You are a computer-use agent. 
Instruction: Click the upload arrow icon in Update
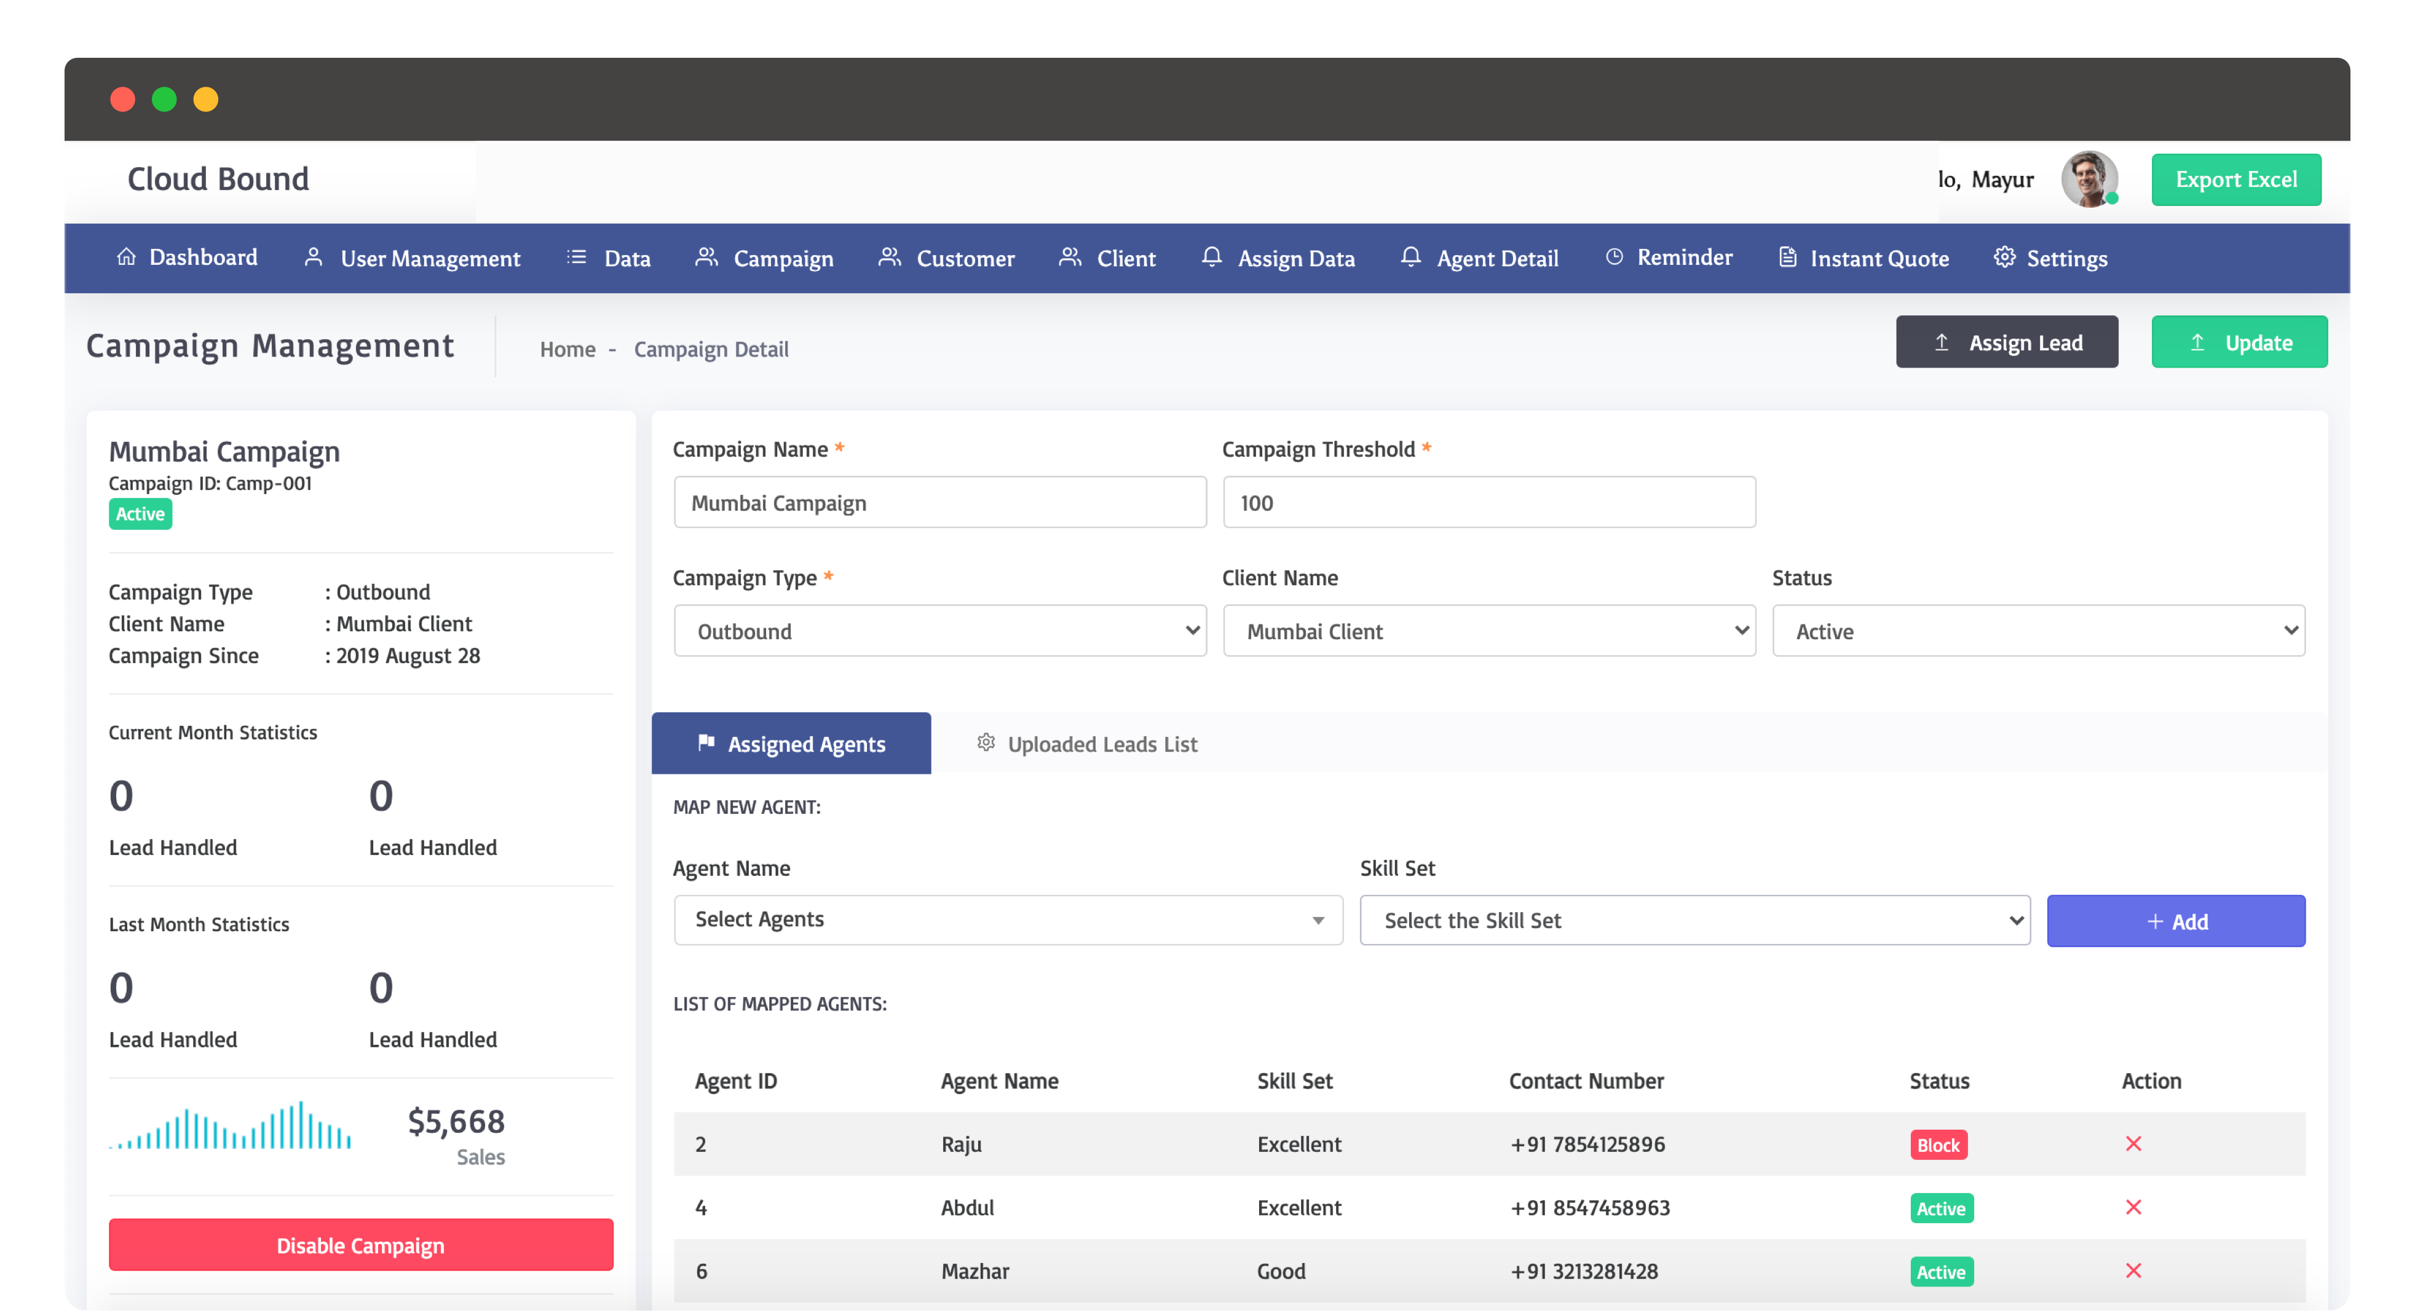pos(2197,342)
